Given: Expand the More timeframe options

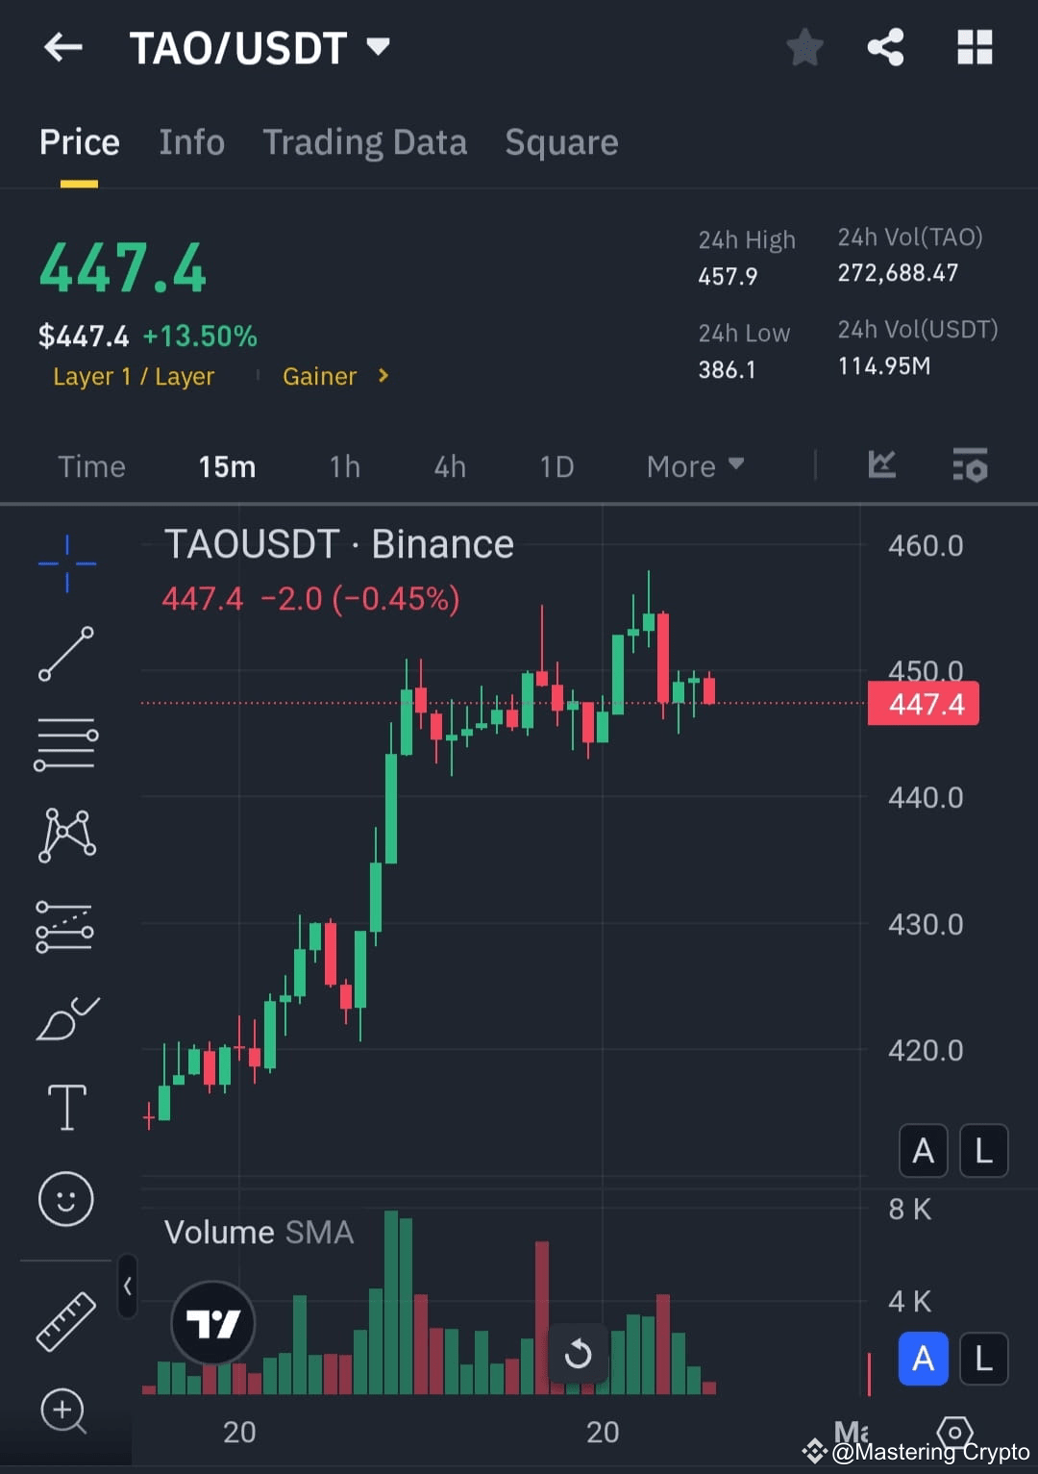Looking at the screenshot, I should (x=695, y=466).
